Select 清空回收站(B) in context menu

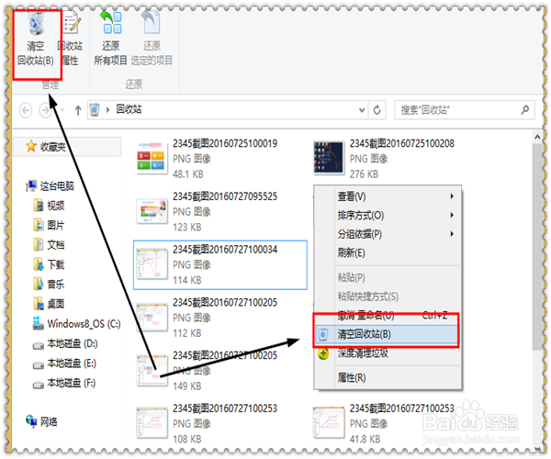point(387,334)
